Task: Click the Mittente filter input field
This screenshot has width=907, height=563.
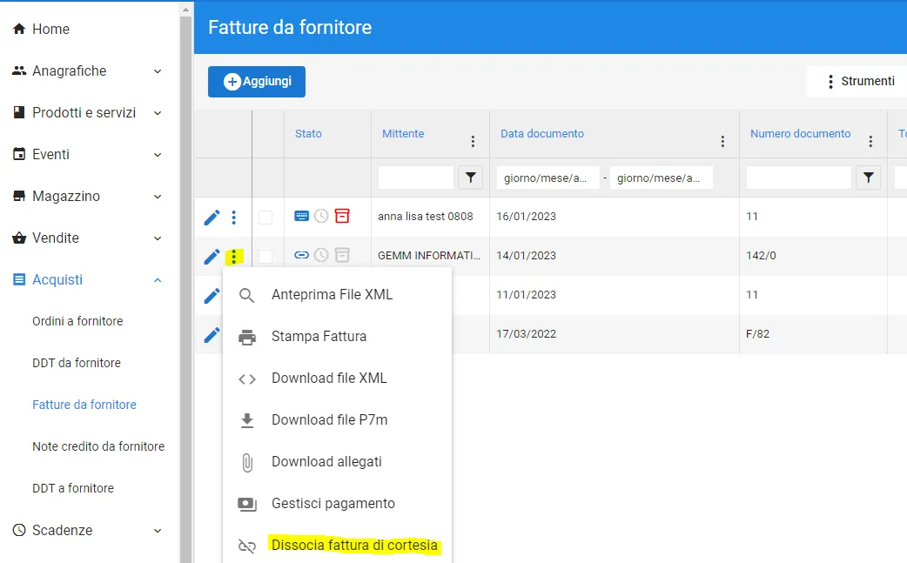Action: pyautogui.click(x=416, y=178)
